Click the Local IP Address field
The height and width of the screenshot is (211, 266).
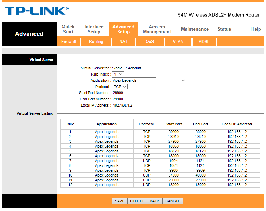pos(130,105)
